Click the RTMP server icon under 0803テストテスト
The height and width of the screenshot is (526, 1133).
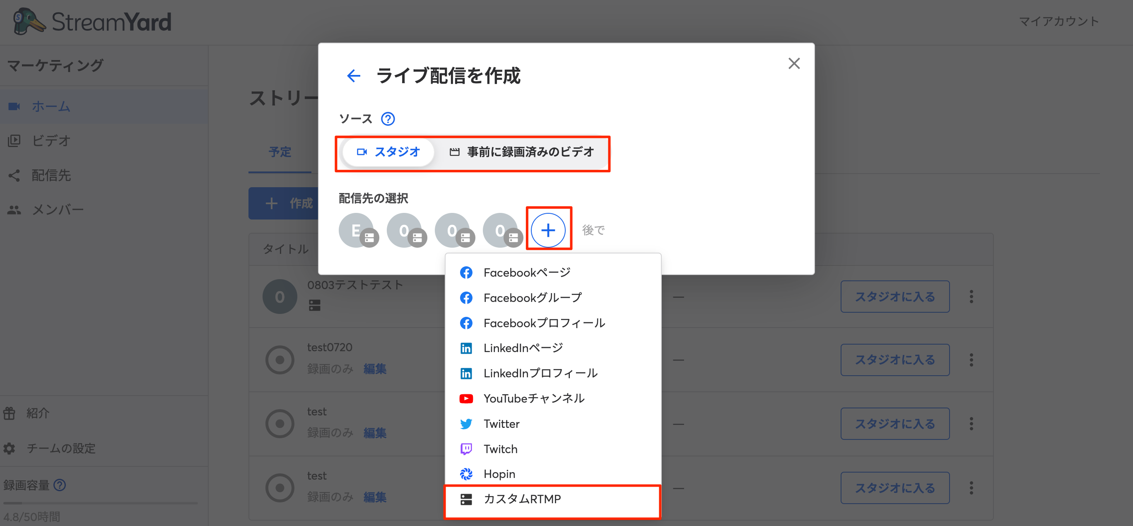[314, 305]
